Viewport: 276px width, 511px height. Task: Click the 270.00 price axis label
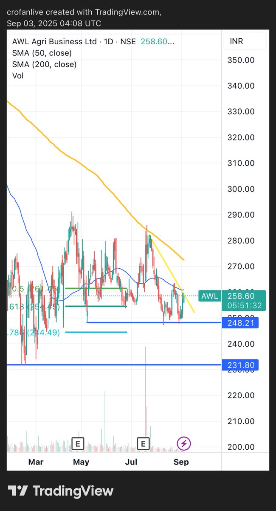(x=241, y=266)
